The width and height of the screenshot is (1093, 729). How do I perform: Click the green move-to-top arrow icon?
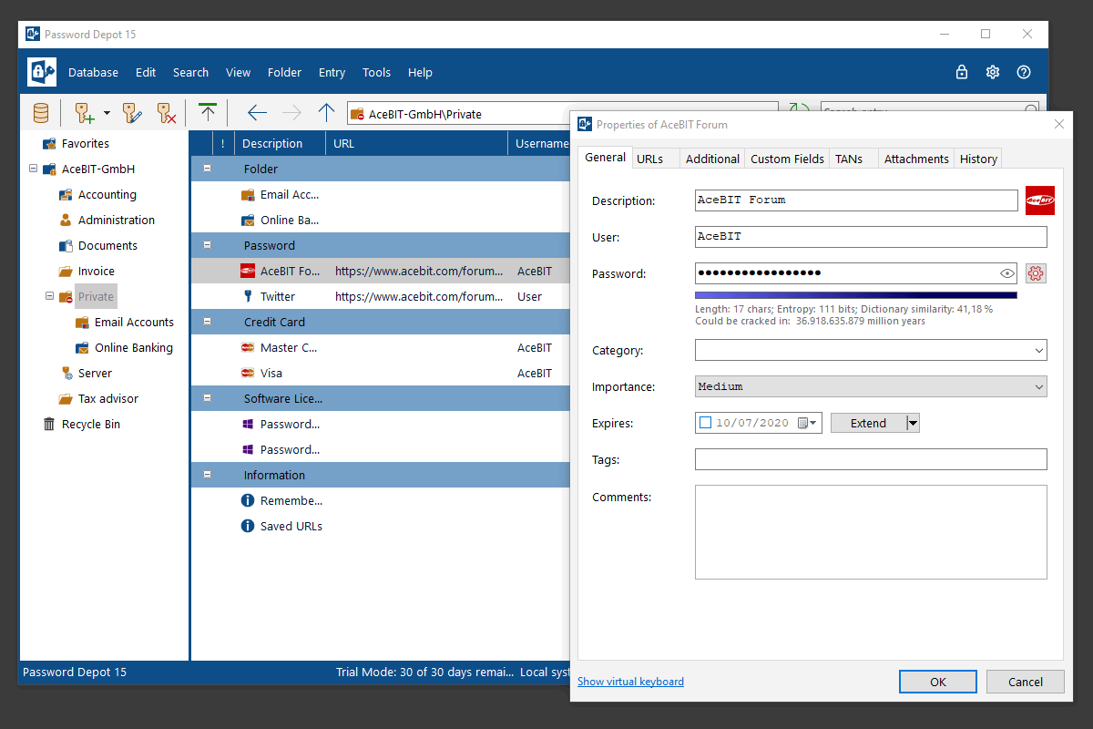point(208,113)
